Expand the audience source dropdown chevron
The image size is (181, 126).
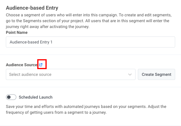(x=130, y=74)
